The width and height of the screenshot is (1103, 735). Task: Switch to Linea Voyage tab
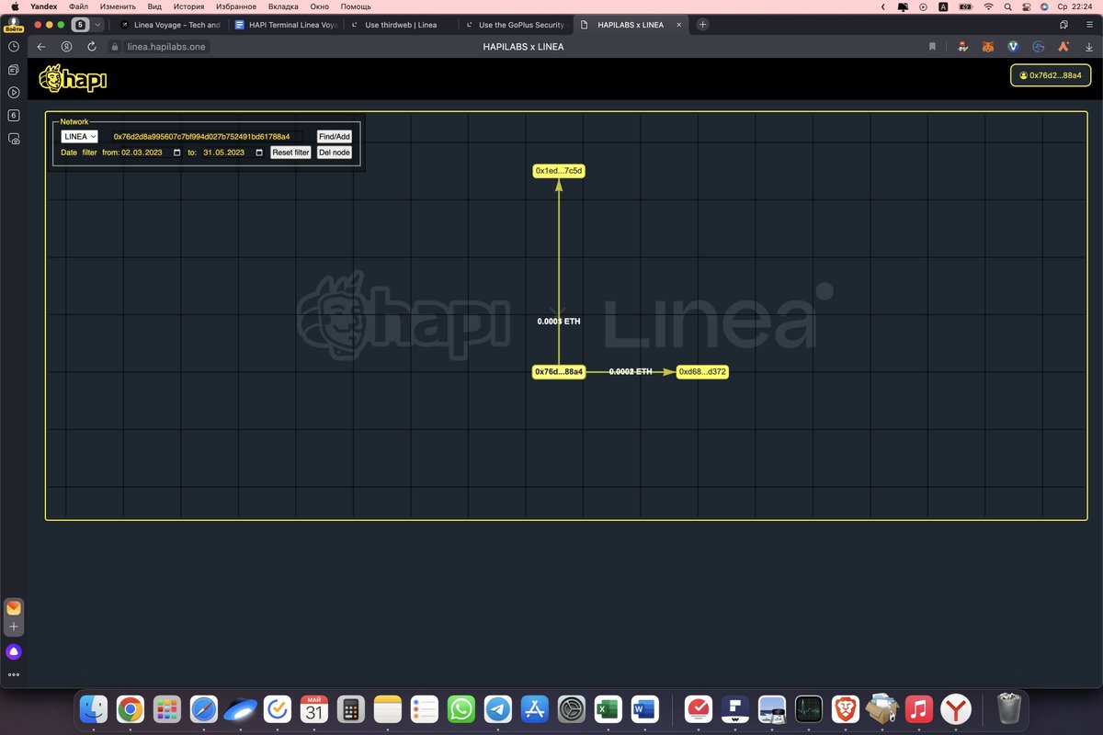pyautogui.click(x=170, y=25)
